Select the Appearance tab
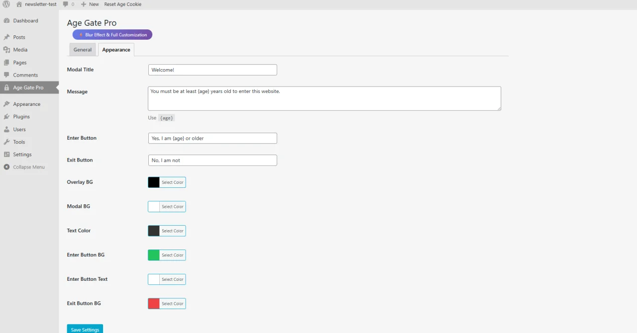The image size is (637, 333). click(x=116, y=50)
